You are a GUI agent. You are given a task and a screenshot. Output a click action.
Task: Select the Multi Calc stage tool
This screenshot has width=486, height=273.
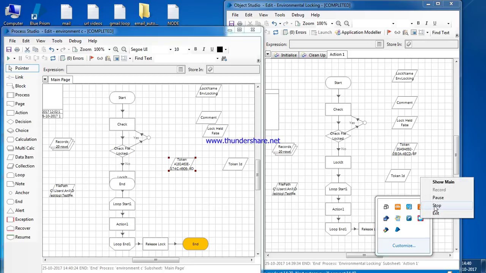coord(25,148)
